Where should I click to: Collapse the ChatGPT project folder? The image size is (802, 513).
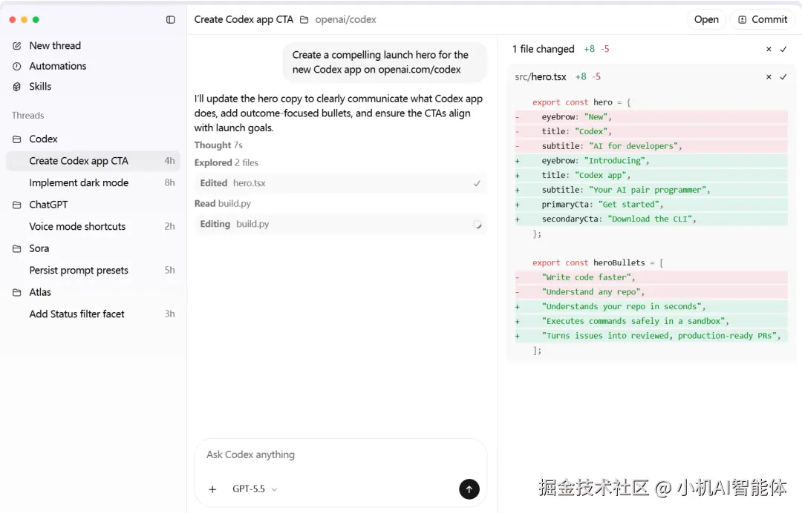pyautogui.click(x=48, y=204)
